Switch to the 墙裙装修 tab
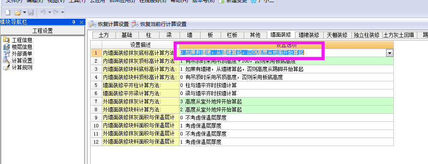The width and height of the screenshot is (428, 164). pyautogui.click(x=309, y=35)
